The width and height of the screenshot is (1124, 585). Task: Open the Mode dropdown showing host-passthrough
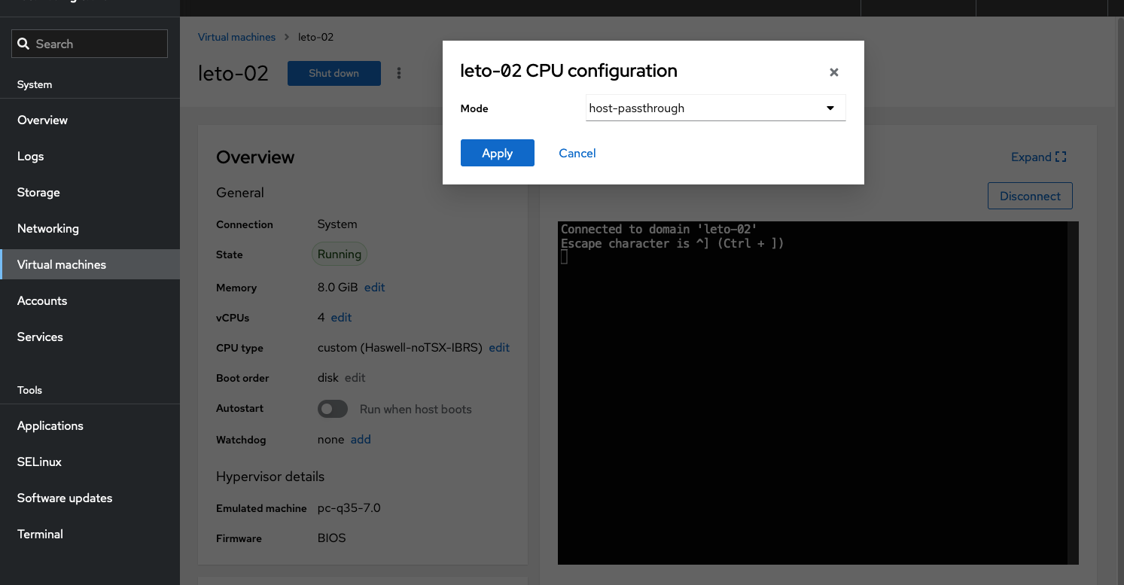pyautogui.click(x=715, y=108)
